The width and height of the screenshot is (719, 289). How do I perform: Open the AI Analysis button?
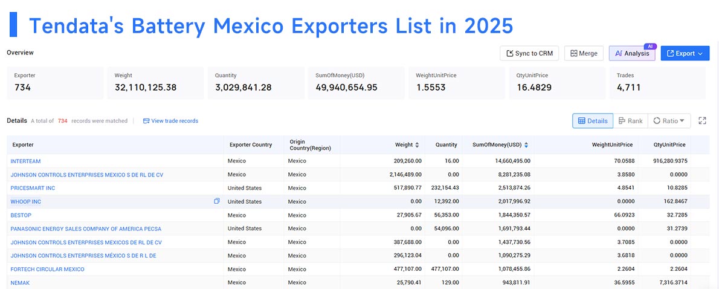coord(632,53)
